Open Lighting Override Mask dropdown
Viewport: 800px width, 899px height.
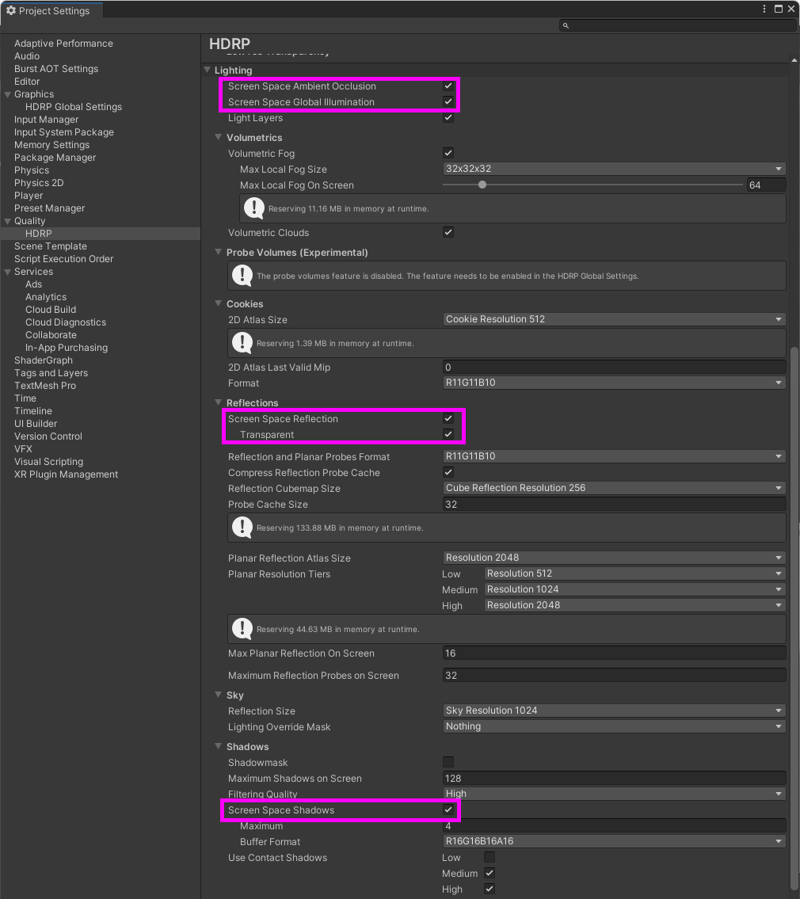click(x=614, y=726)
